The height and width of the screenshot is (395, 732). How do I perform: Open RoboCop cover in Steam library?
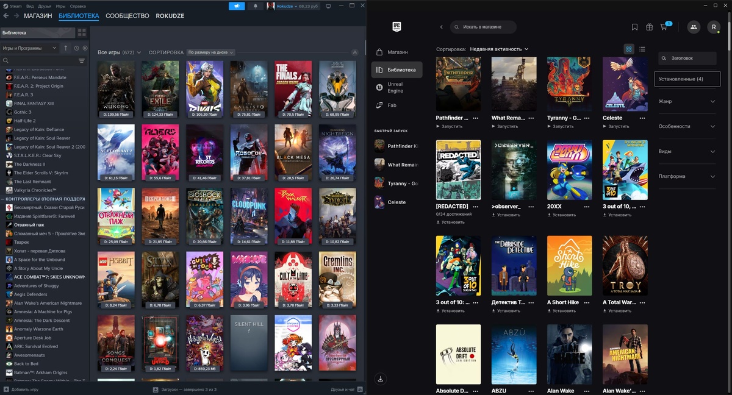coord(249,153)
